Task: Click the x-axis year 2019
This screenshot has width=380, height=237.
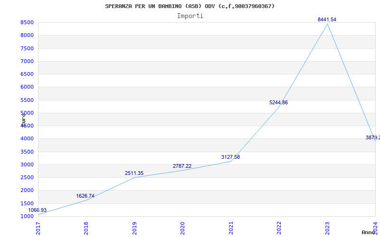Action: pos(134,228)
